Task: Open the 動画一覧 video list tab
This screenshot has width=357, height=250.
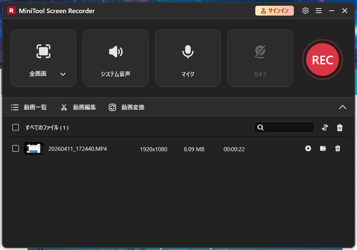Action: (29, 107)
